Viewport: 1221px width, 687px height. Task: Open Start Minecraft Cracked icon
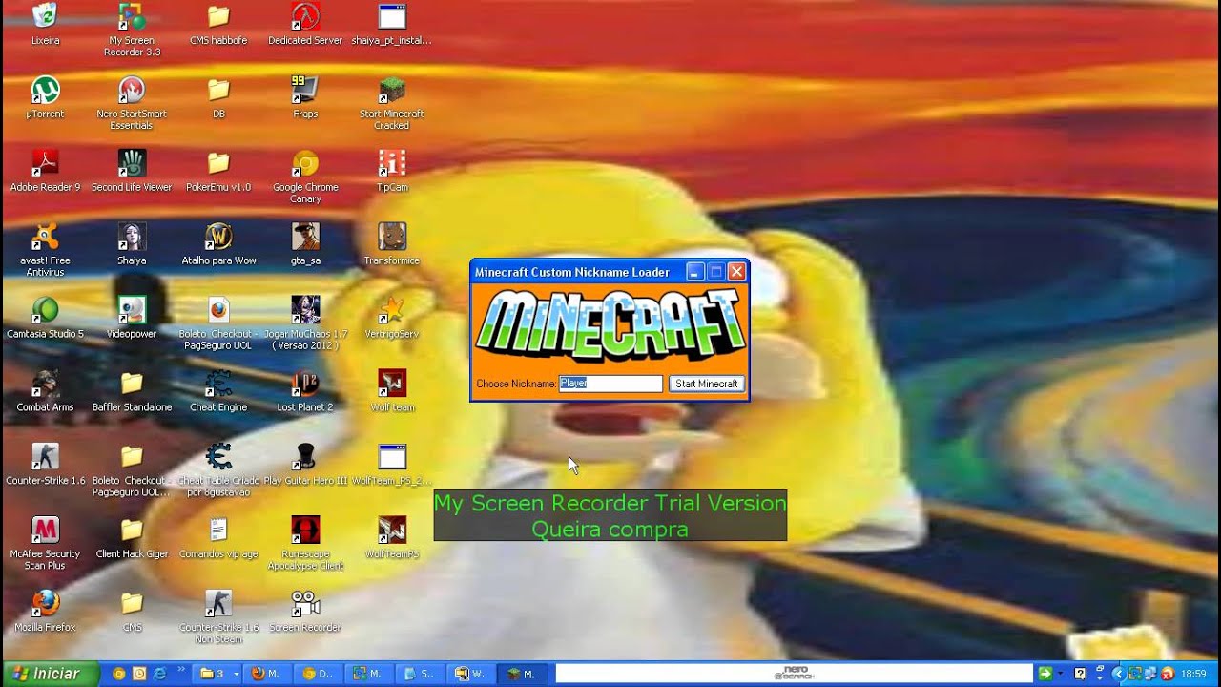tap(391, 103)
